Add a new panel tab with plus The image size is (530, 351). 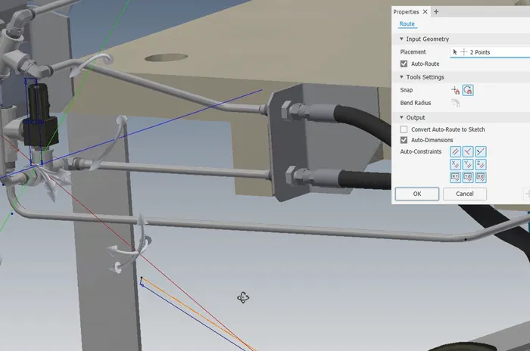click(x=436, y=12)
